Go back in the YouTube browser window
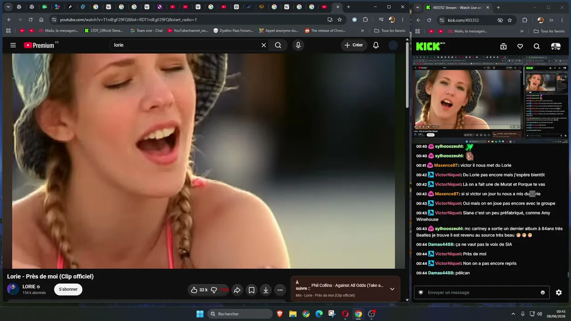The width and height of the screenshot is (571, 321). [x=9, y=20]
